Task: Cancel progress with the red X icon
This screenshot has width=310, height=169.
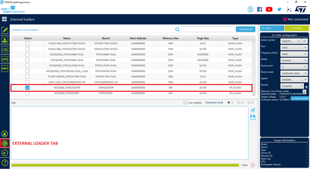Action: coord(253,165)
